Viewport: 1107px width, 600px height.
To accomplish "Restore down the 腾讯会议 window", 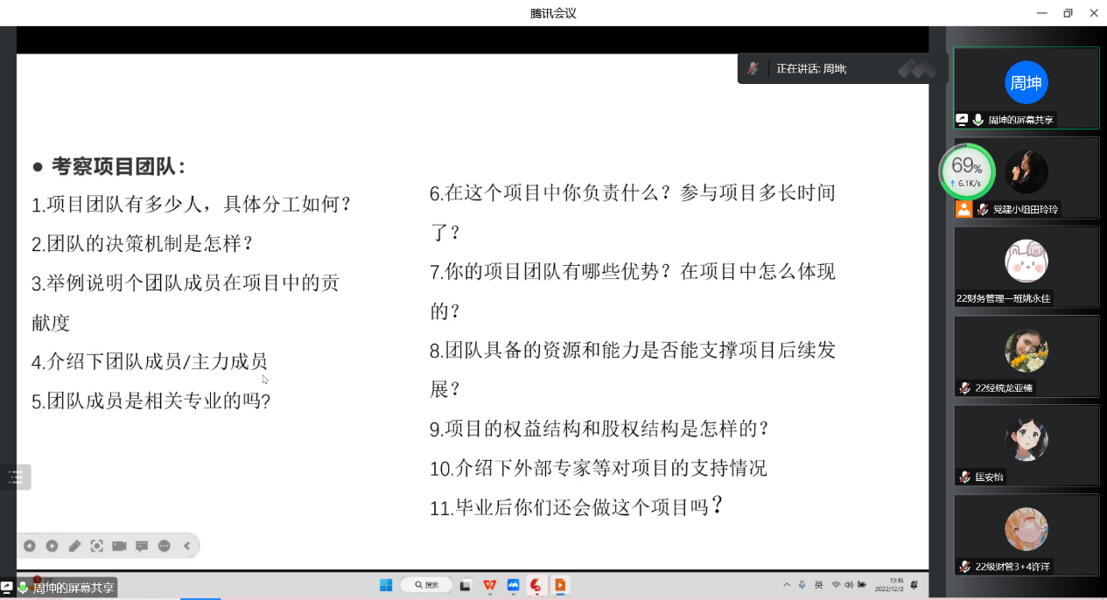I will [1068, 13].
